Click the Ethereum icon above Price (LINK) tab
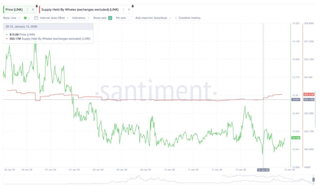The height and width of the screenshot is (187, 321). point(37,6)
